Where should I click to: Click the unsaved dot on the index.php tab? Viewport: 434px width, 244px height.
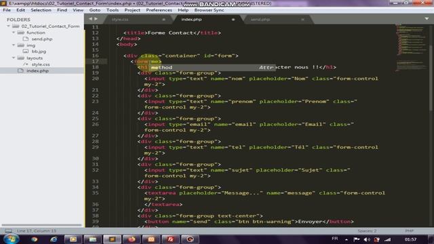[233, 20]
